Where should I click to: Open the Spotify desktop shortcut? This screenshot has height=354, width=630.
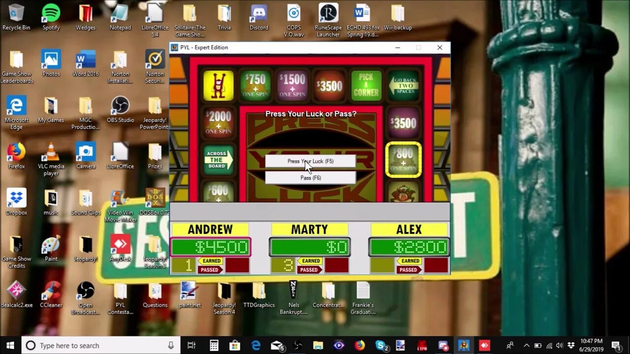pyautogui.click(x=51, y=17)
